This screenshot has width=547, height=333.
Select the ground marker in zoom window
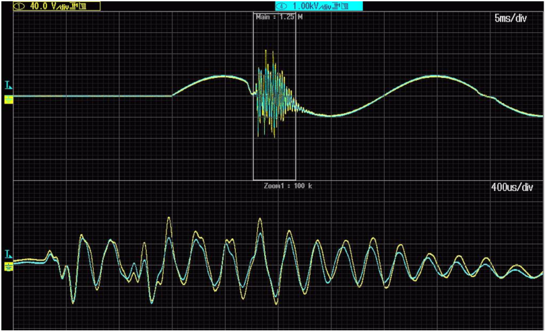tap(9, 266)
